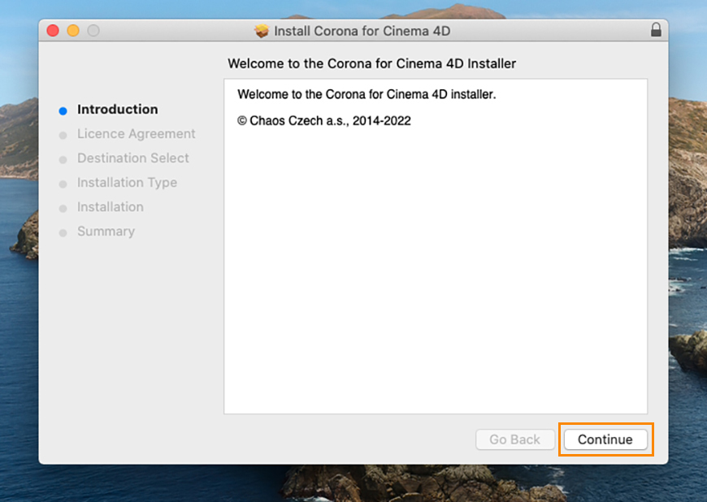Select the Licence Agreement step
Viewport: 707px width, 502px height.
[x=137, y=134]
